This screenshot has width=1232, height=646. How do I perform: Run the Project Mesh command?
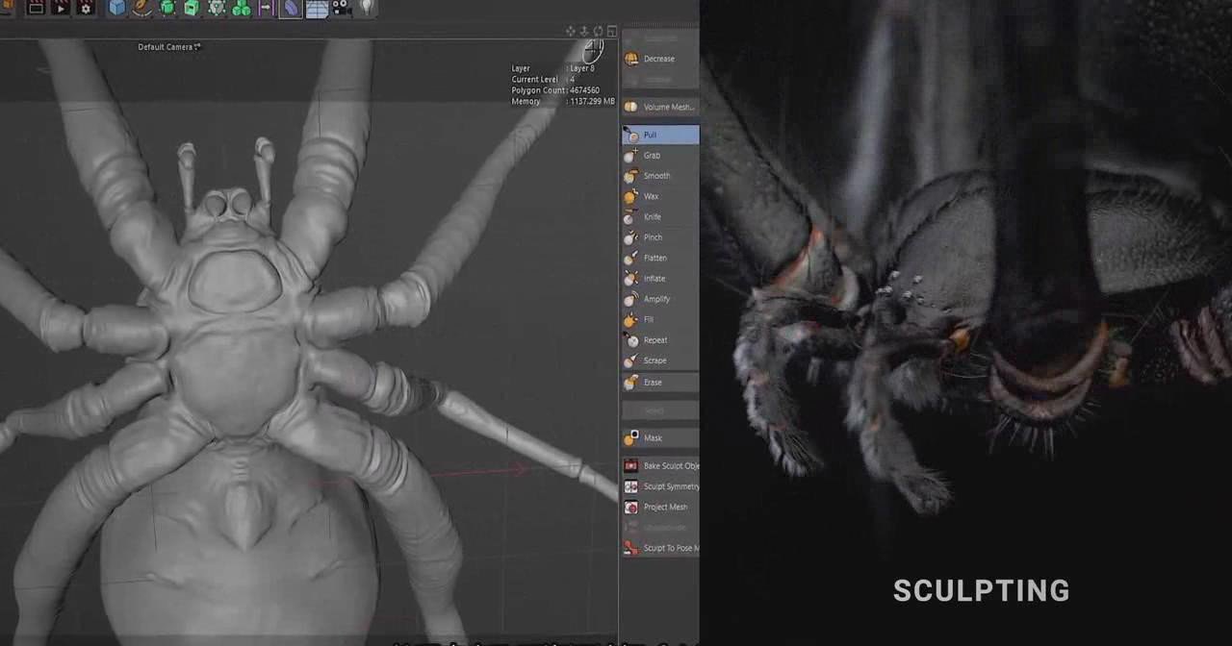[x=664, y=508]
